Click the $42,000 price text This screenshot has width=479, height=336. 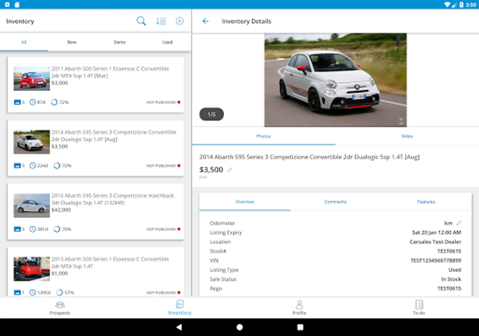click(61, 210)
